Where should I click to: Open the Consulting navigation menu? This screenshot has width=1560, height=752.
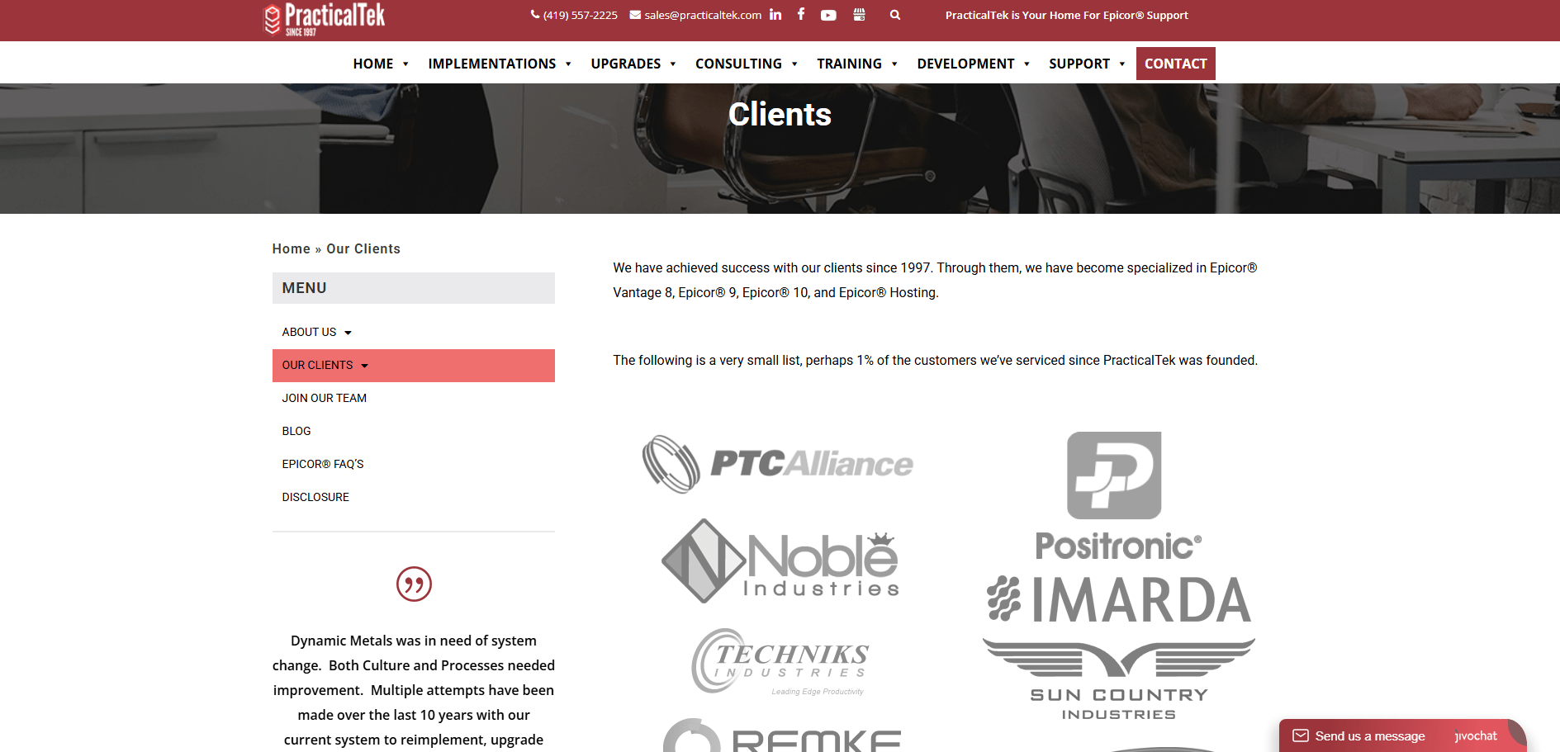coord(747,64)
